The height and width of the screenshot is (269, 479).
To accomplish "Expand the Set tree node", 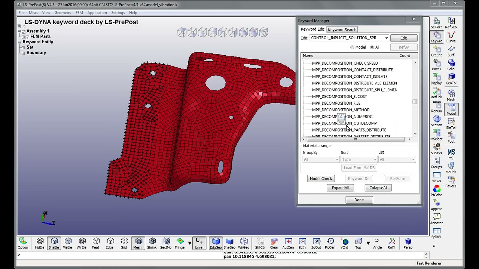I will [x=23, y=47].
